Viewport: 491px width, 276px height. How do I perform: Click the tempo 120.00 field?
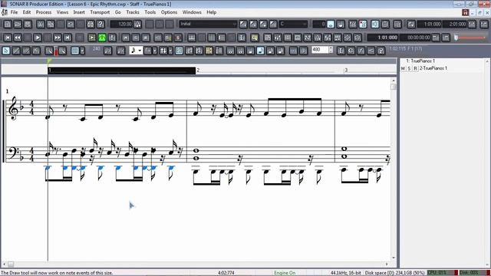coord(121,24)
